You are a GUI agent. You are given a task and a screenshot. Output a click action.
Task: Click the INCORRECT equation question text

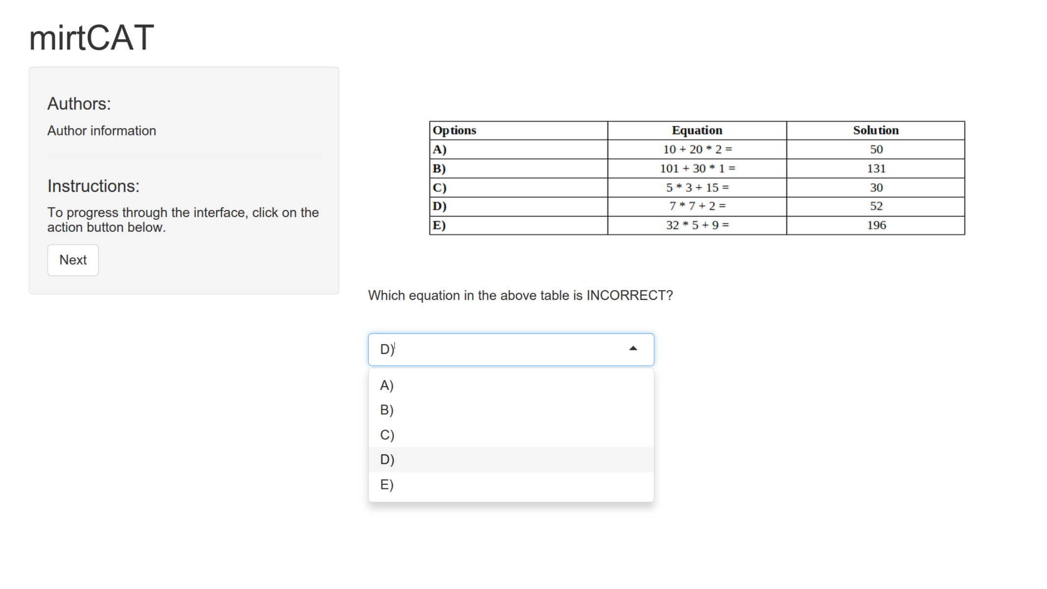point(520,295)
